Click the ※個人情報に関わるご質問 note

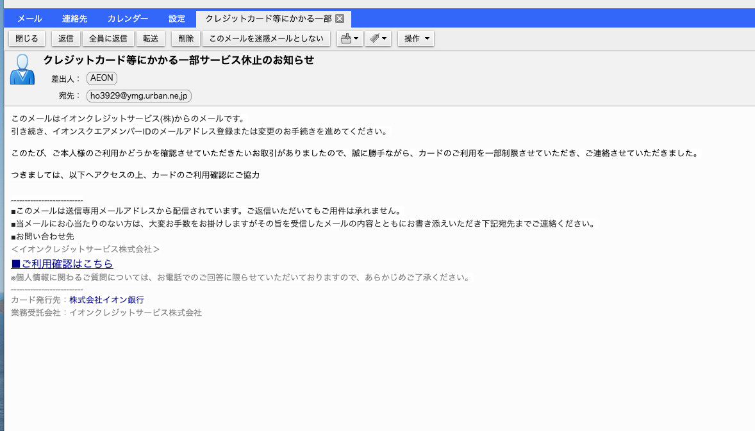[242, 277]
